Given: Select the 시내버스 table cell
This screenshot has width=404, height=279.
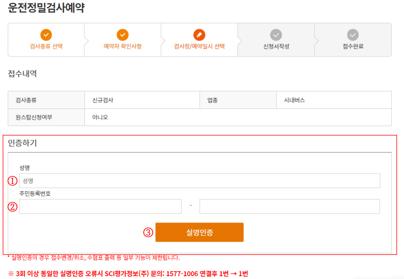Looking at the screenshot, I should (294, 100).
